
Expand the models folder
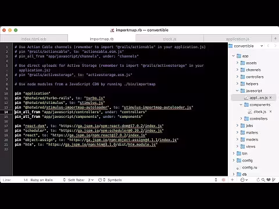click(x=237, y=139)
